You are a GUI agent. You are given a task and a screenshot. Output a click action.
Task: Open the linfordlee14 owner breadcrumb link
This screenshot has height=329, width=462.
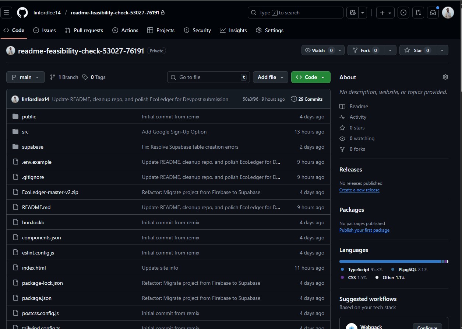(x=47, y=13)
